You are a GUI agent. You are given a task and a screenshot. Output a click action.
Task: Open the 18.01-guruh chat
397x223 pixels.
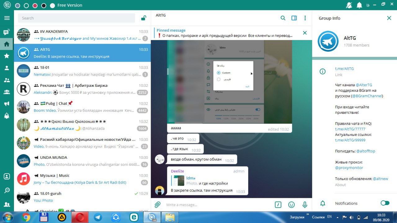tap(83, 197)
